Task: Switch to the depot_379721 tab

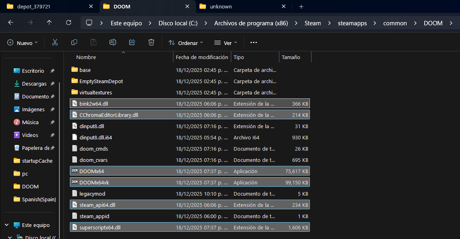Action: tap(33, 6)
